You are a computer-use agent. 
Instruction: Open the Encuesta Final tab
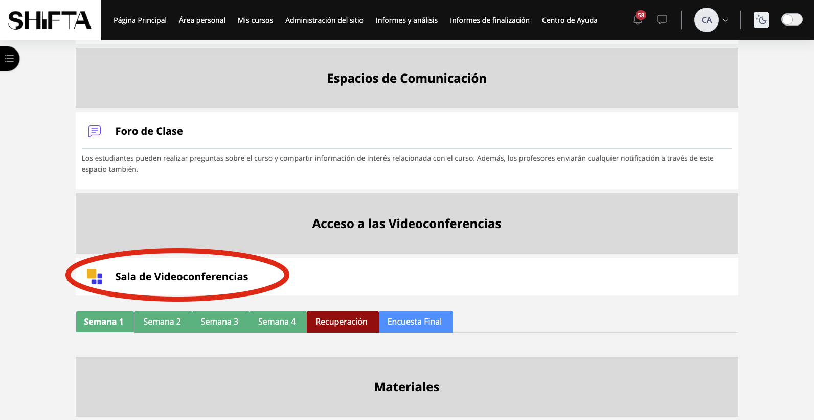pos(415,322)
